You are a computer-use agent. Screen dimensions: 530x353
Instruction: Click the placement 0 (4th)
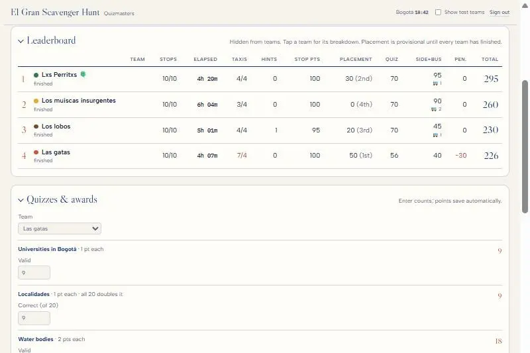[361, 105]
